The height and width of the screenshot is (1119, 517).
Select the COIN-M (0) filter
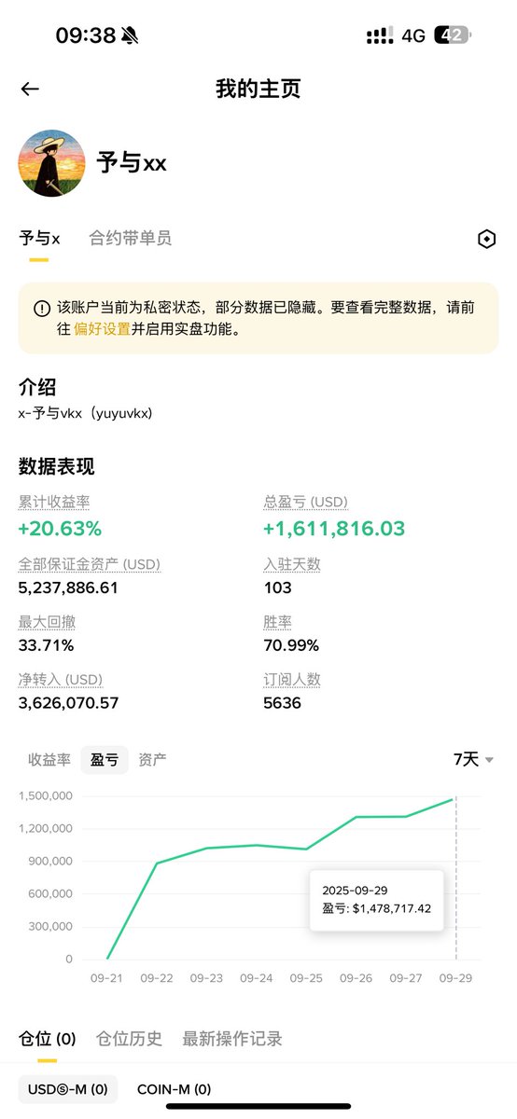click(174, 1088)
